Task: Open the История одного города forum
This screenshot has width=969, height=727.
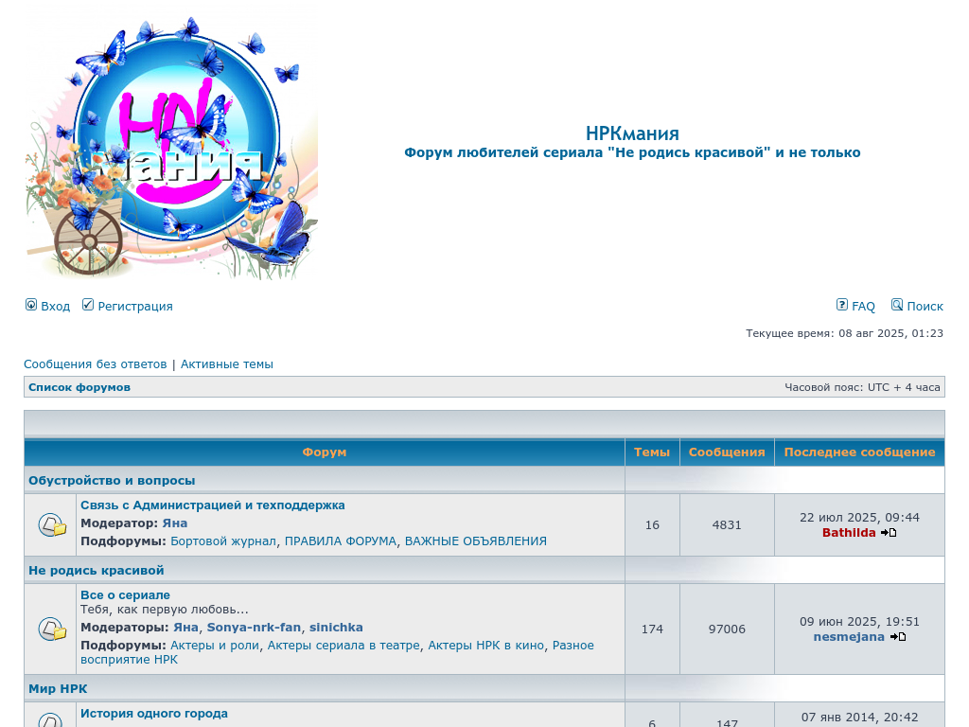Action: click(x=154, y=714)
